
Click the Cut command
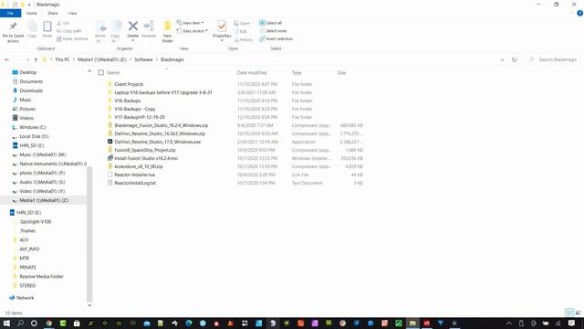click(63, 23)
